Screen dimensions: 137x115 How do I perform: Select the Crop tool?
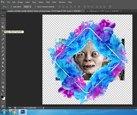coord(3,31)
